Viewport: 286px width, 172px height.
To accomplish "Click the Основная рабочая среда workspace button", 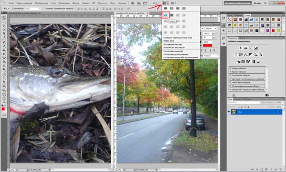I will (238, 3).
